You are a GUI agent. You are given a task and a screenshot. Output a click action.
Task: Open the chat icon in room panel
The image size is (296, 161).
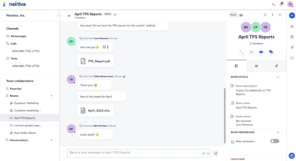pyautogui.click(x=271, y=52)
